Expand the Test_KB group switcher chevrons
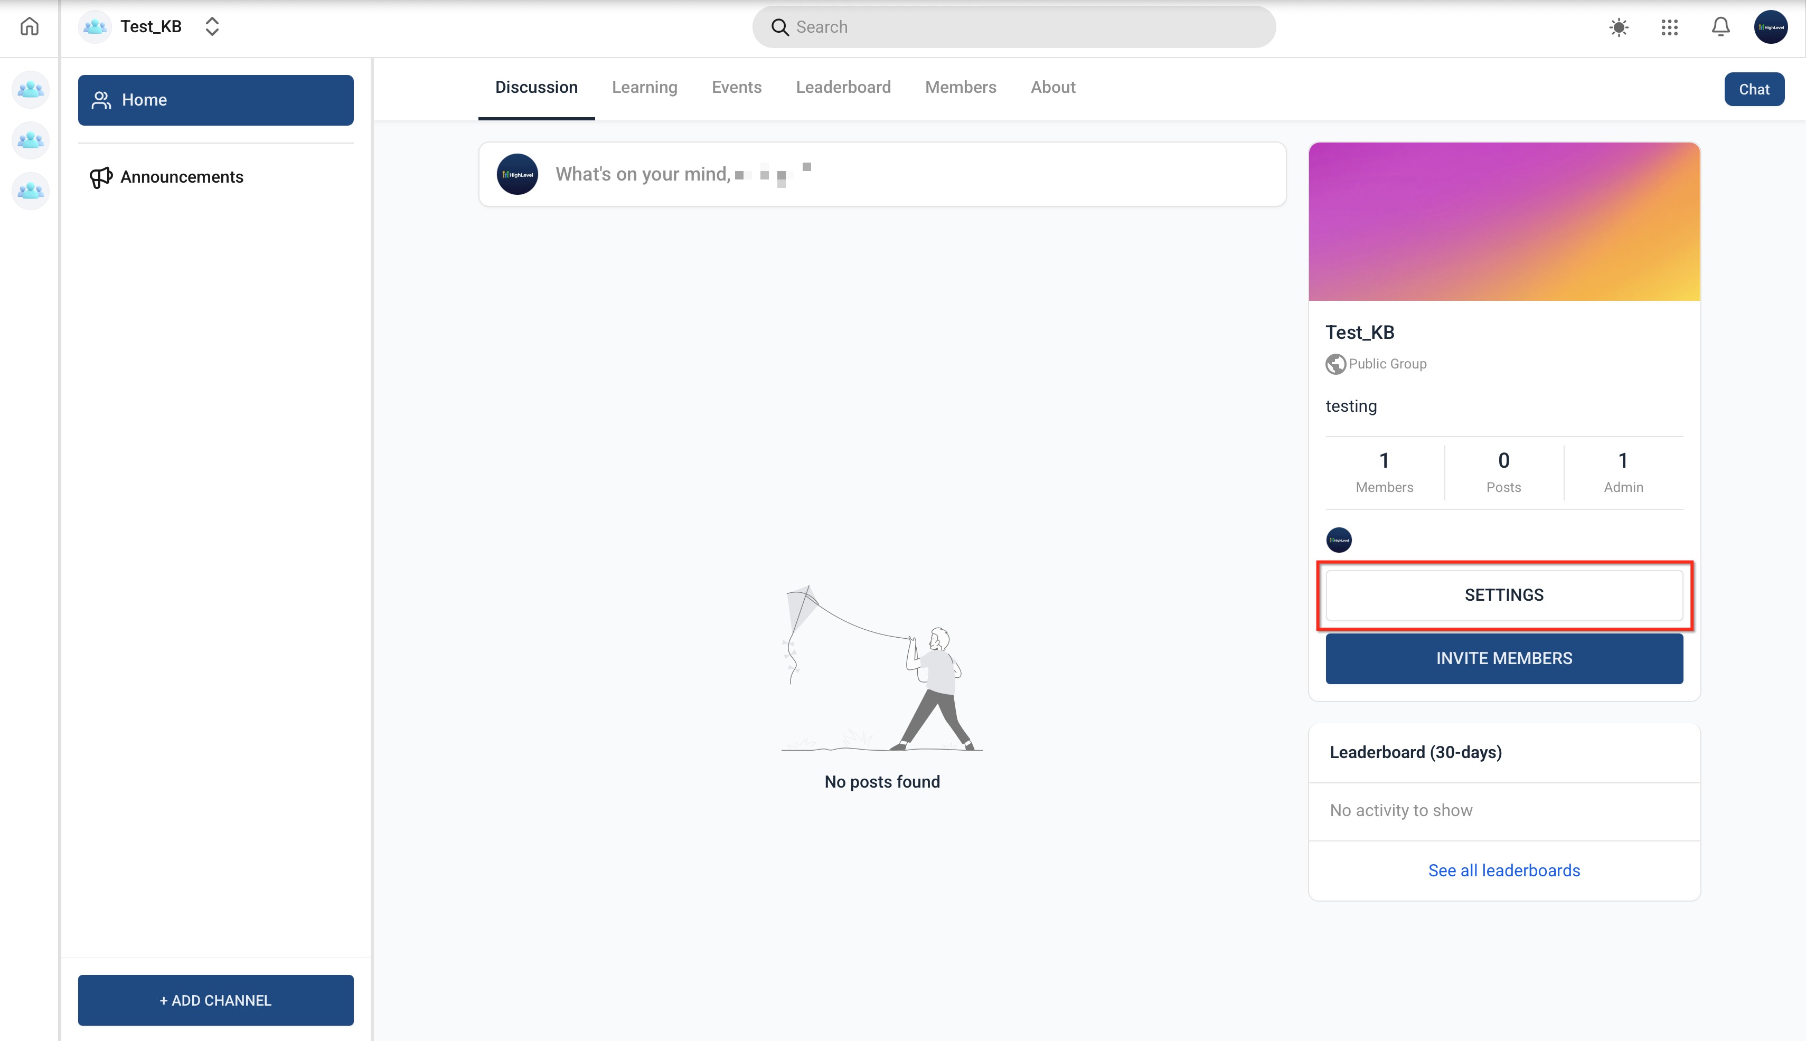 click(x=212, y=27)
